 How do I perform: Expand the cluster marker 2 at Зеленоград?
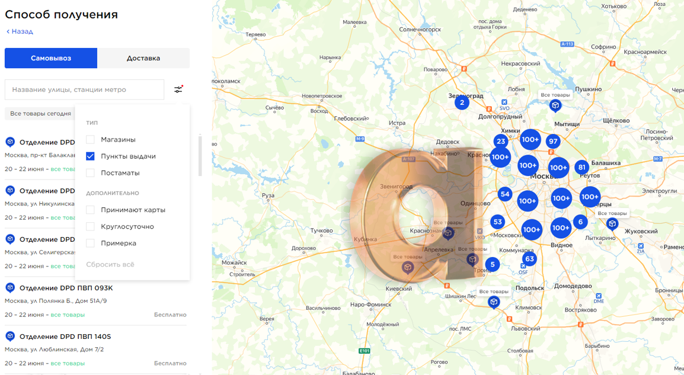(x=462, y=102)
